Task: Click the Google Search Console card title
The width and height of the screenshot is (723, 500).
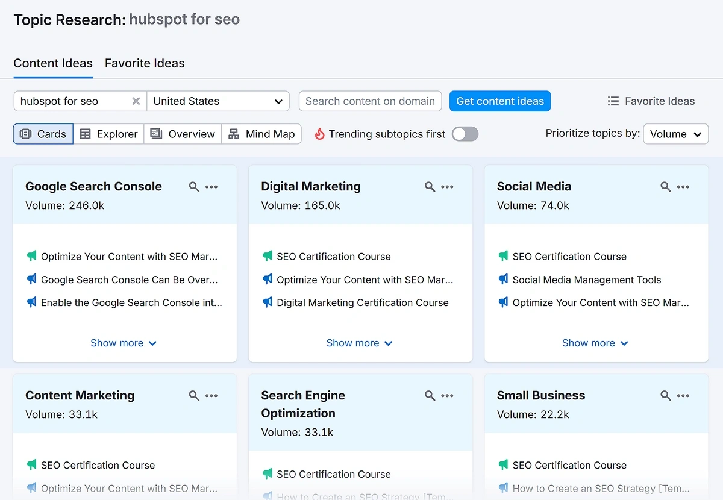Action: click(x=93, y=186)
